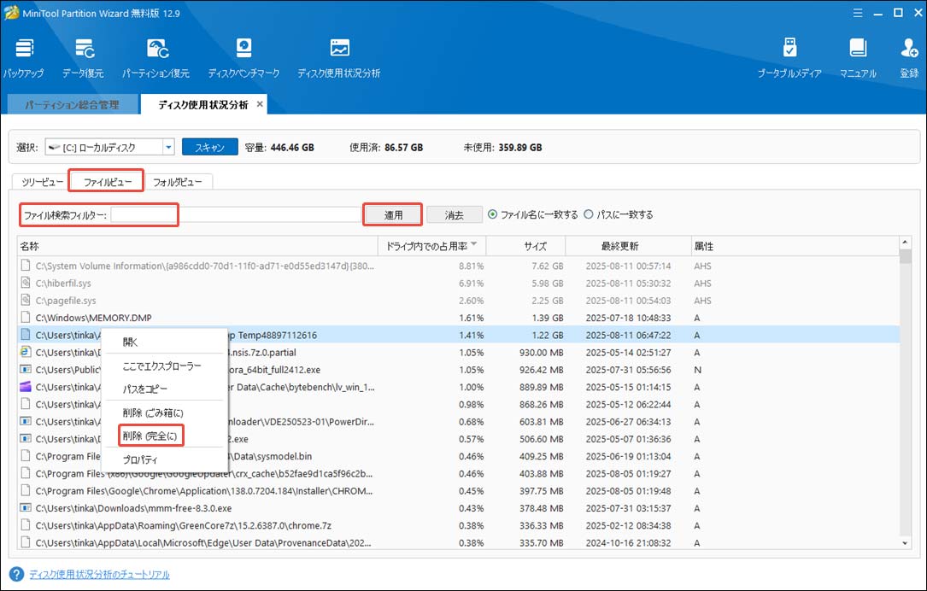This screenshot has height=591, width=927.
Task: Select the ファイルビュー tab
Action: coord(107,182)
